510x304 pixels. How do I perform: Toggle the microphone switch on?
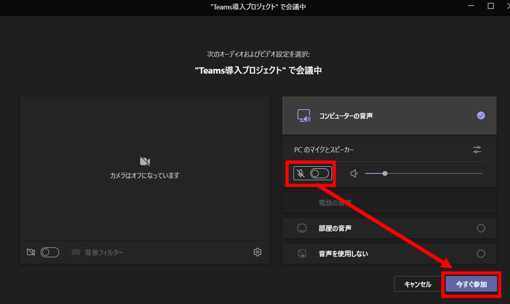(319, 173)
